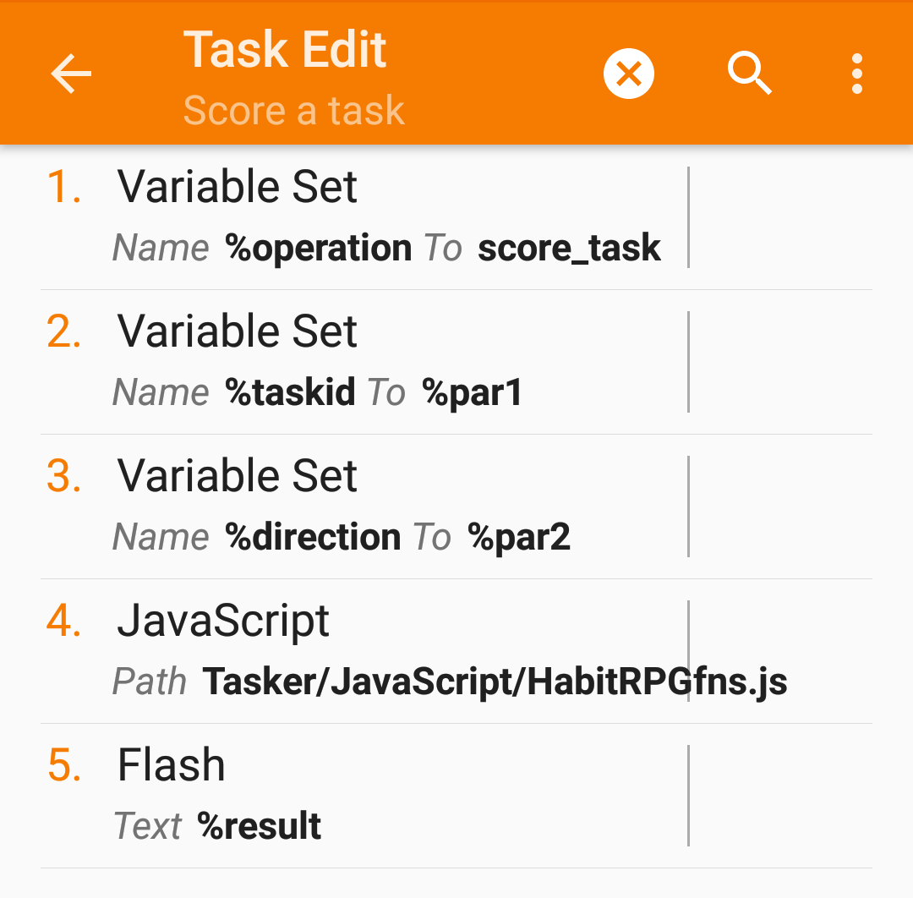This screenshot has height=898, width=913.
Task: Open the three-dot overflow menu
Action: (856, 74)
